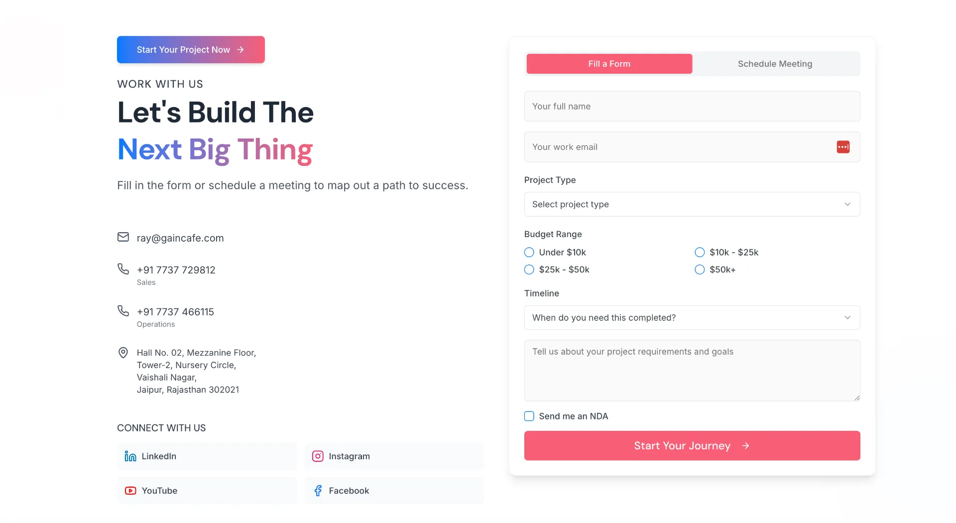Expand the Timeline completion dropdown
Viewport: 956px width, 523px height.
tap(692, 318)
